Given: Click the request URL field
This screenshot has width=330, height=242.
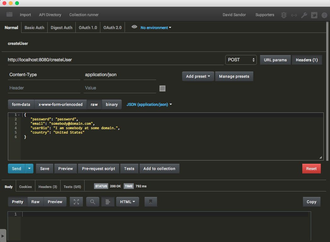Looking at the screenshot, I should coord(115,60).
